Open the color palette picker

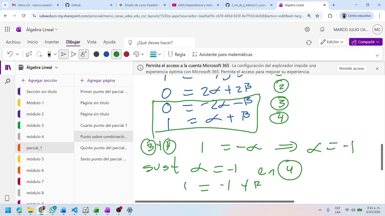point(136,54)
